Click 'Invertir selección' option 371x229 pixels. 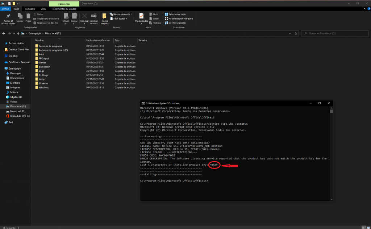pyautogui.click(x=176, y=23)
